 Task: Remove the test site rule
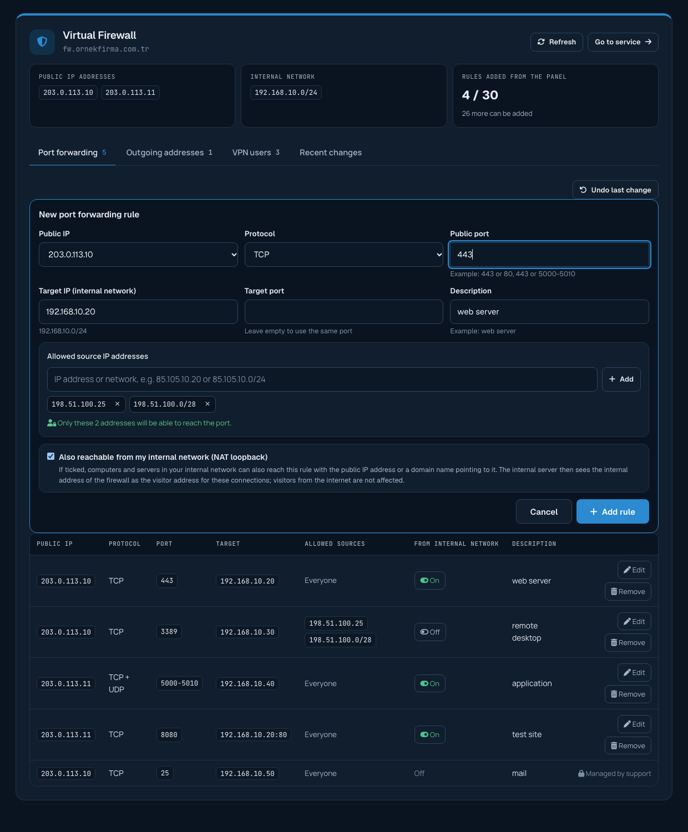(x=628, y=746)
